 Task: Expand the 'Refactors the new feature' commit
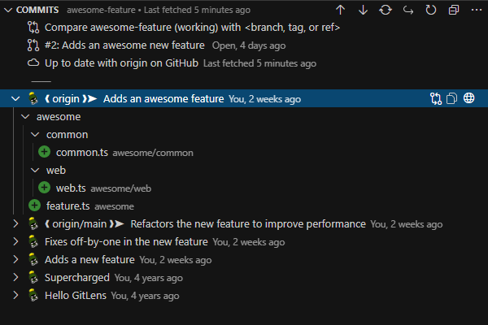click(x=15, y=223)
